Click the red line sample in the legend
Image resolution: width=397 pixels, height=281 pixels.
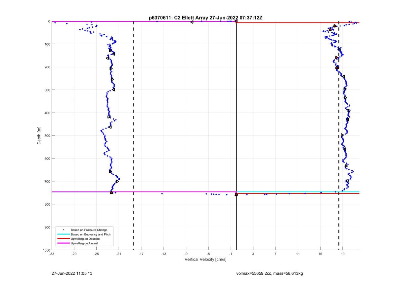pyautogui.click(x=63, y=239)
